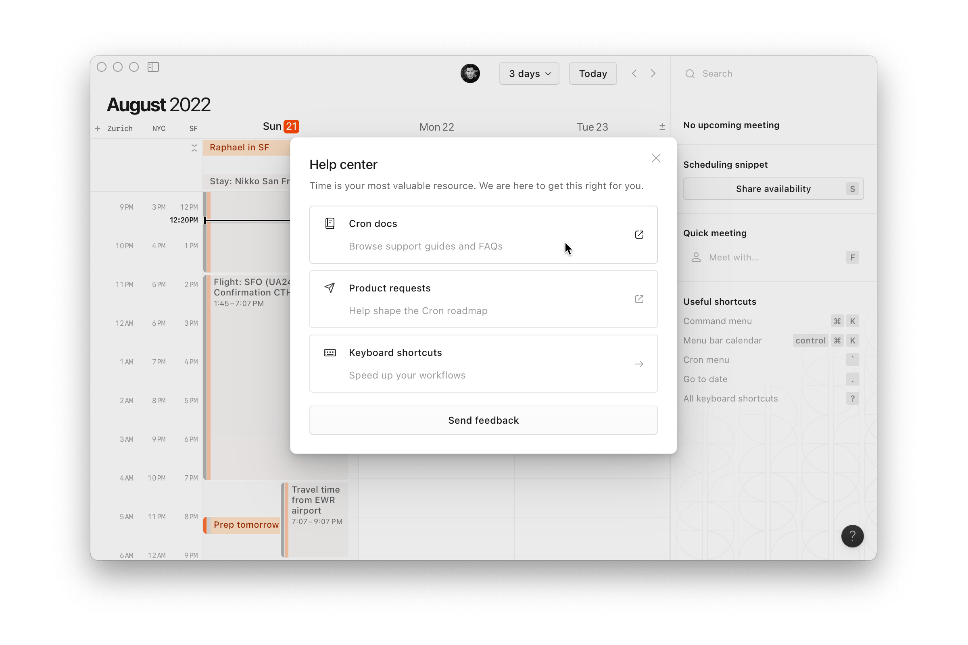The height and width of the screenshot is (645, 968).
Task: Click the Cron docs external link icon
Action: click(637, 234)
